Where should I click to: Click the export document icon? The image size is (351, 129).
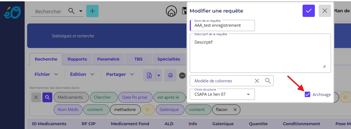[149, 75]
